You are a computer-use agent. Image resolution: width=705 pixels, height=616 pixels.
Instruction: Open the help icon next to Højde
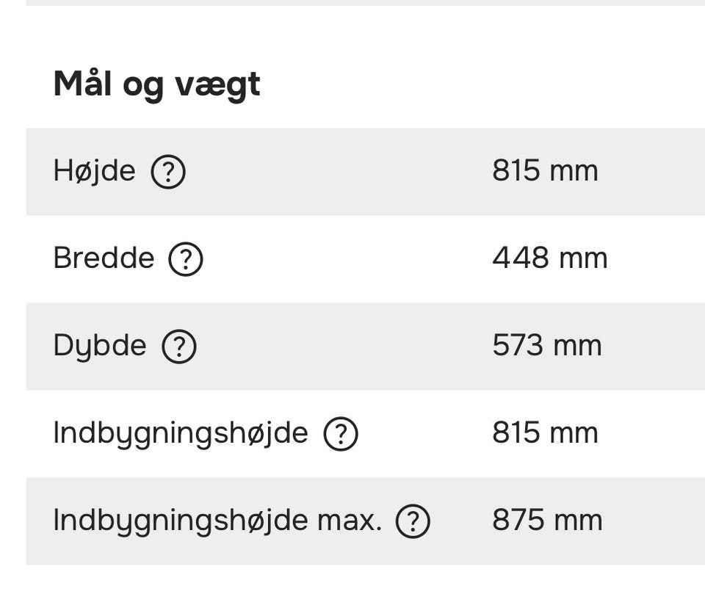coord(168,173)
